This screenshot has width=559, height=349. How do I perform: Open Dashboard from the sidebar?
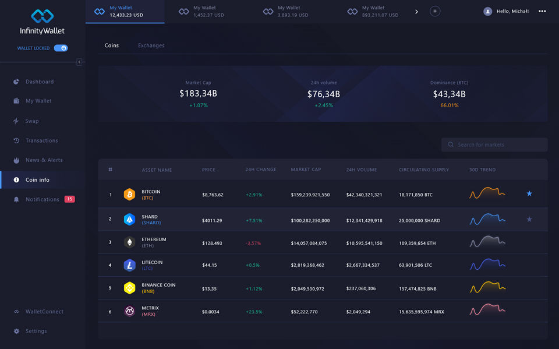[x=40, y=82]
